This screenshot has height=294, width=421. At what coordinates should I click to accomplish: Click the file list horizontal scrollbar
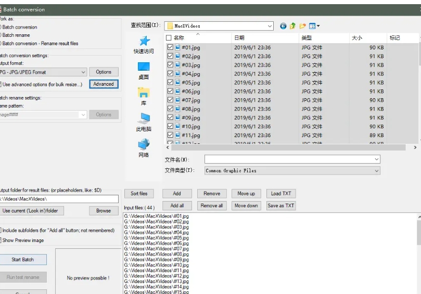point(288,148)
